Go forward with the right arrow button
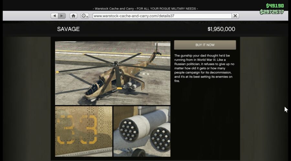This screenshot has height=161, width=291. point(62,16)
